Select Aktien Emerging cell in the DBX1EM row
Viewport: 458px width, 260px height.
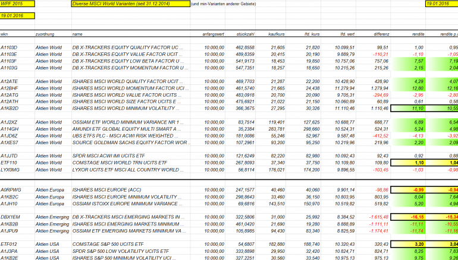(53, 217)
